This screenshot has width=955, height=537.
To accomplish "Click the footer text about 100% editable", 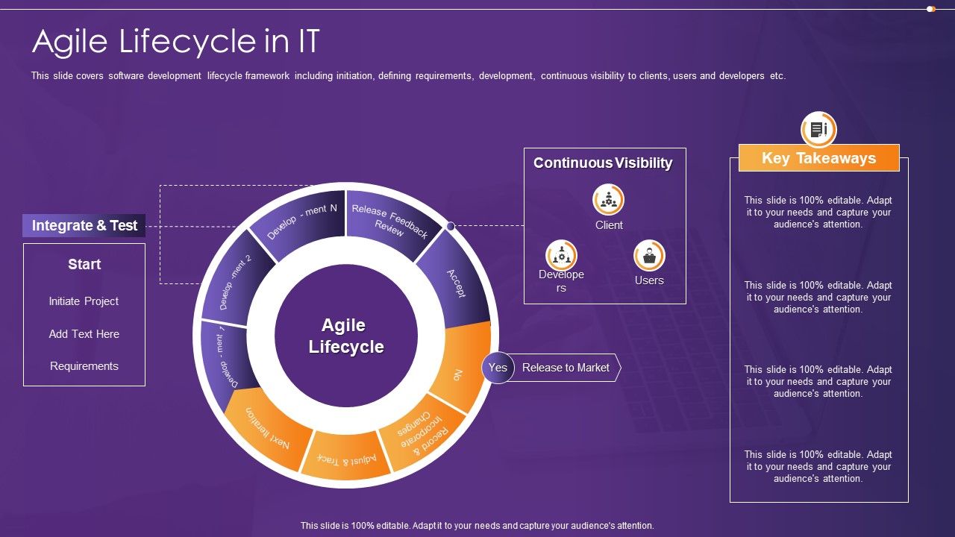I will [477, 526].
